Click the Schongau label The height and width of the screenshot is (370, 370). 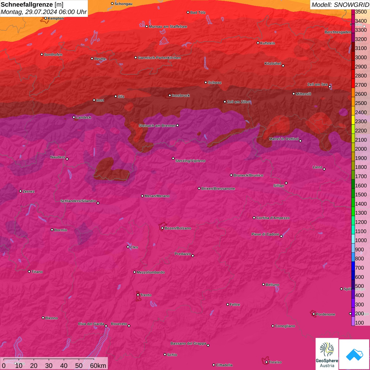point(123,4)
